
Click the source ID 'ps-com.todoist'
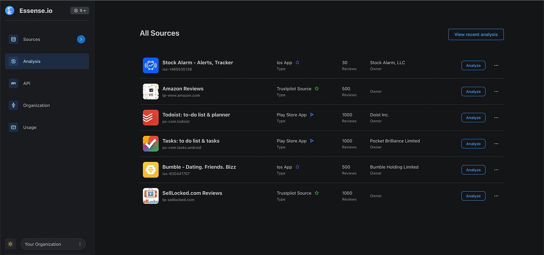pos(176,122)
